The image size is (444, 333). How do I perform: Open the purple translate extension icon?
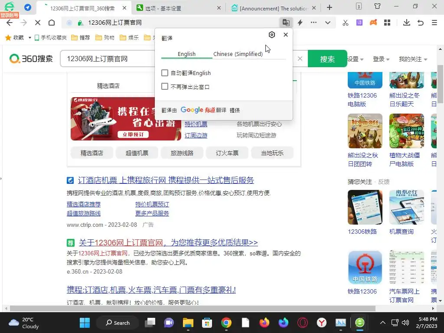(359, 23)
